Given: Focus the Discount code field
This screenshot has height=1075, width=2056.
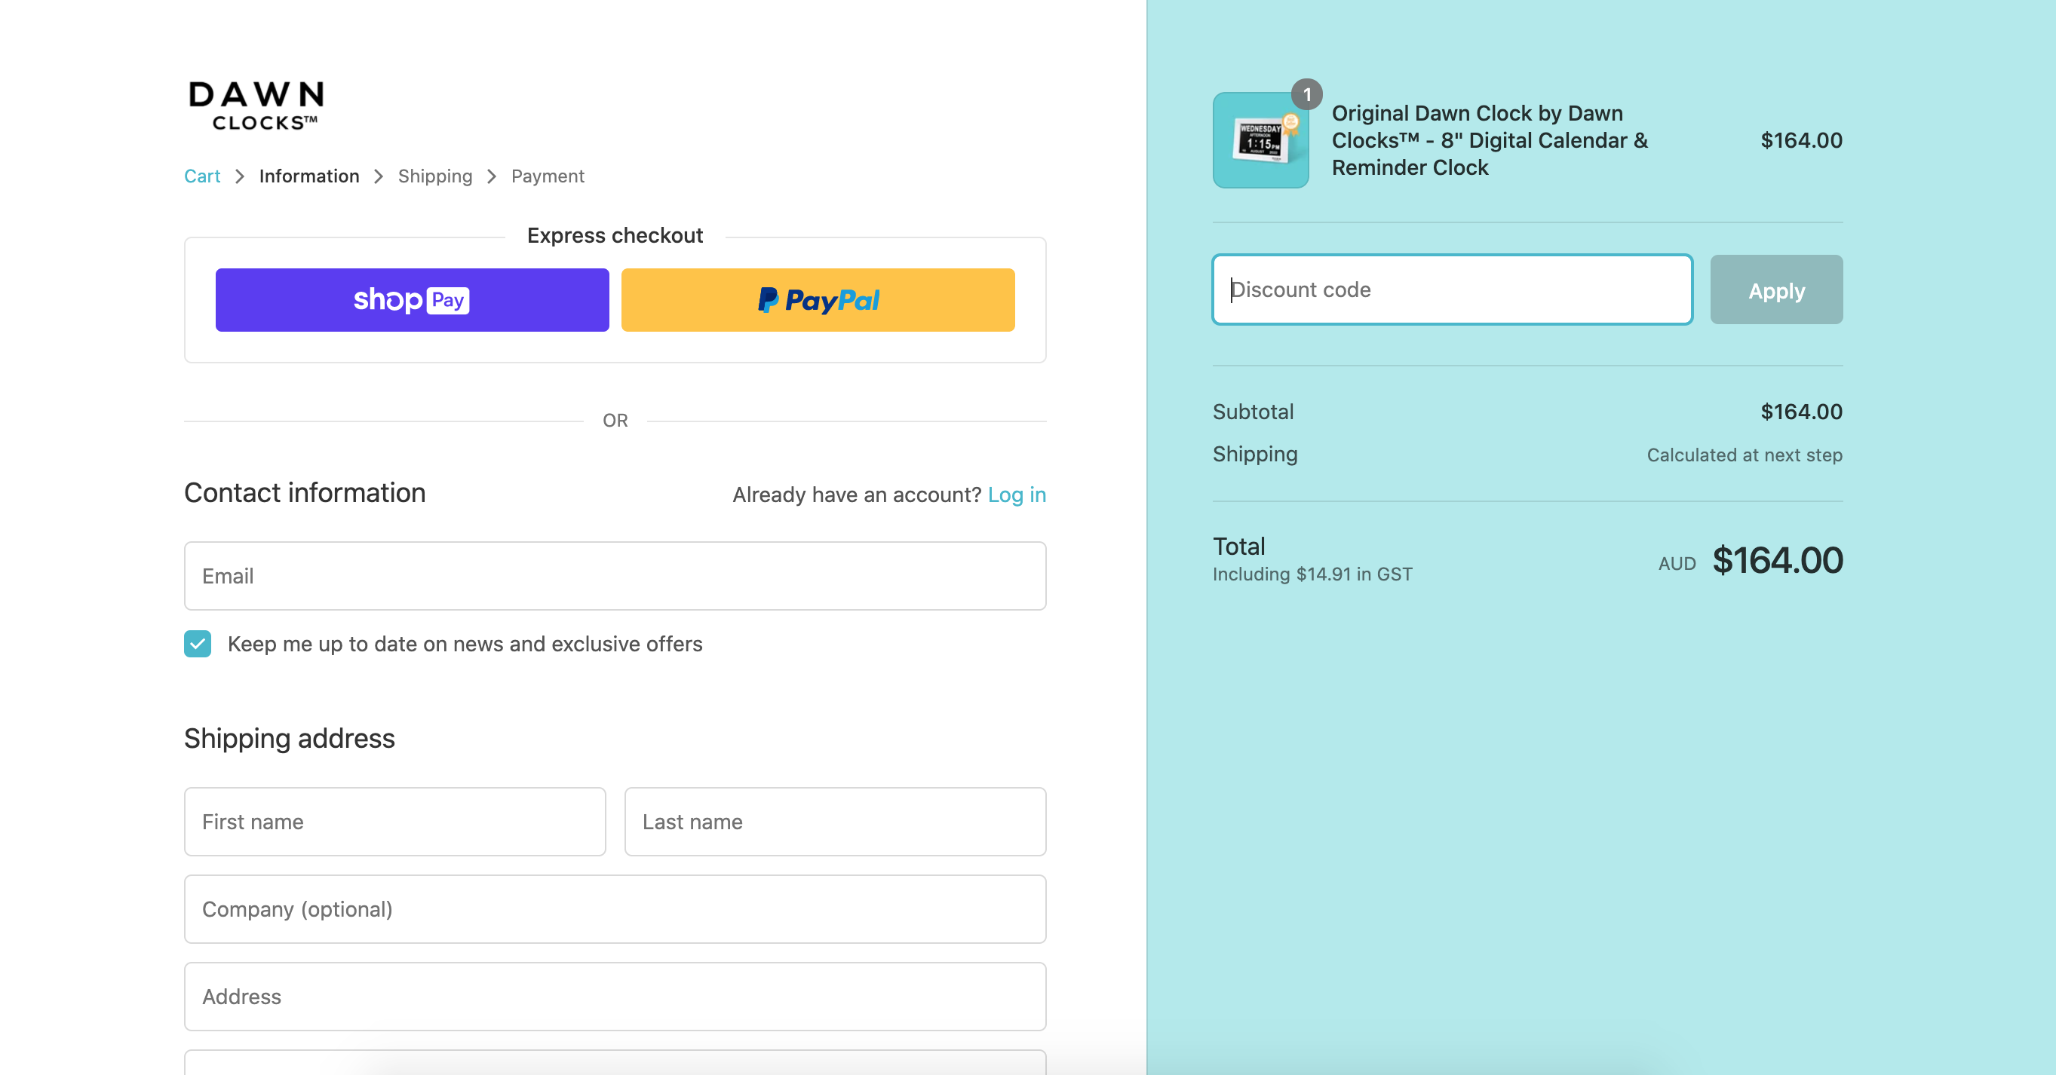Looking at the screenshot, I should [x=1453, y=289].
